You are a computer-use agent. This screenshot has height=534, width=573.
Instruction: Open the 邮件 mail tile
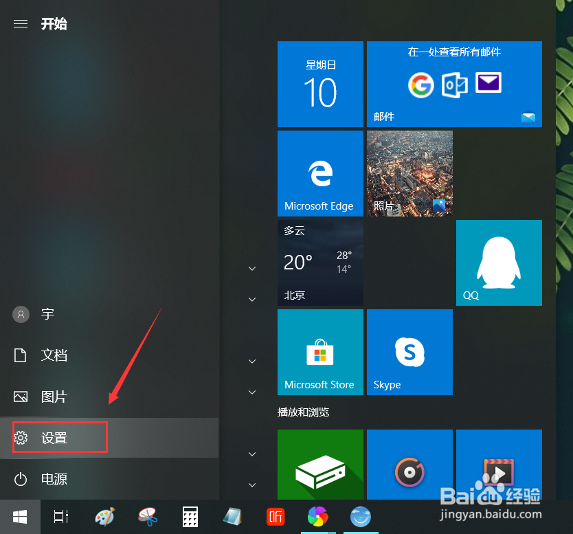pos(454,84)
